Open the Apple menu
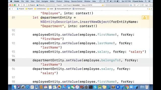This screenshot has height=90, width=161. click(11, 1)
